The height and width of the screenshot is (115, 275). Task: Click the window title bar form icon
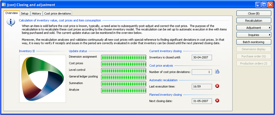pos(4,5)
